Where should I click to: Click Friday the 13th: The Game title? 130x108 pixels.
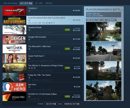(39, 75)
